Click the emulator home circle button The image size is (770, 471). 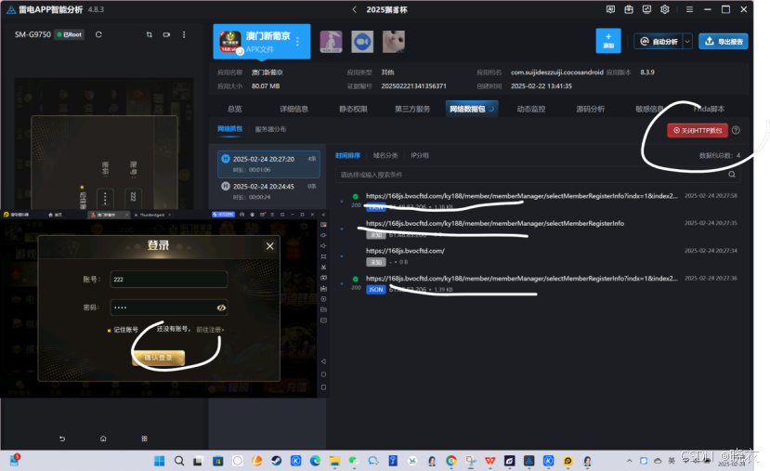(323, 374)
